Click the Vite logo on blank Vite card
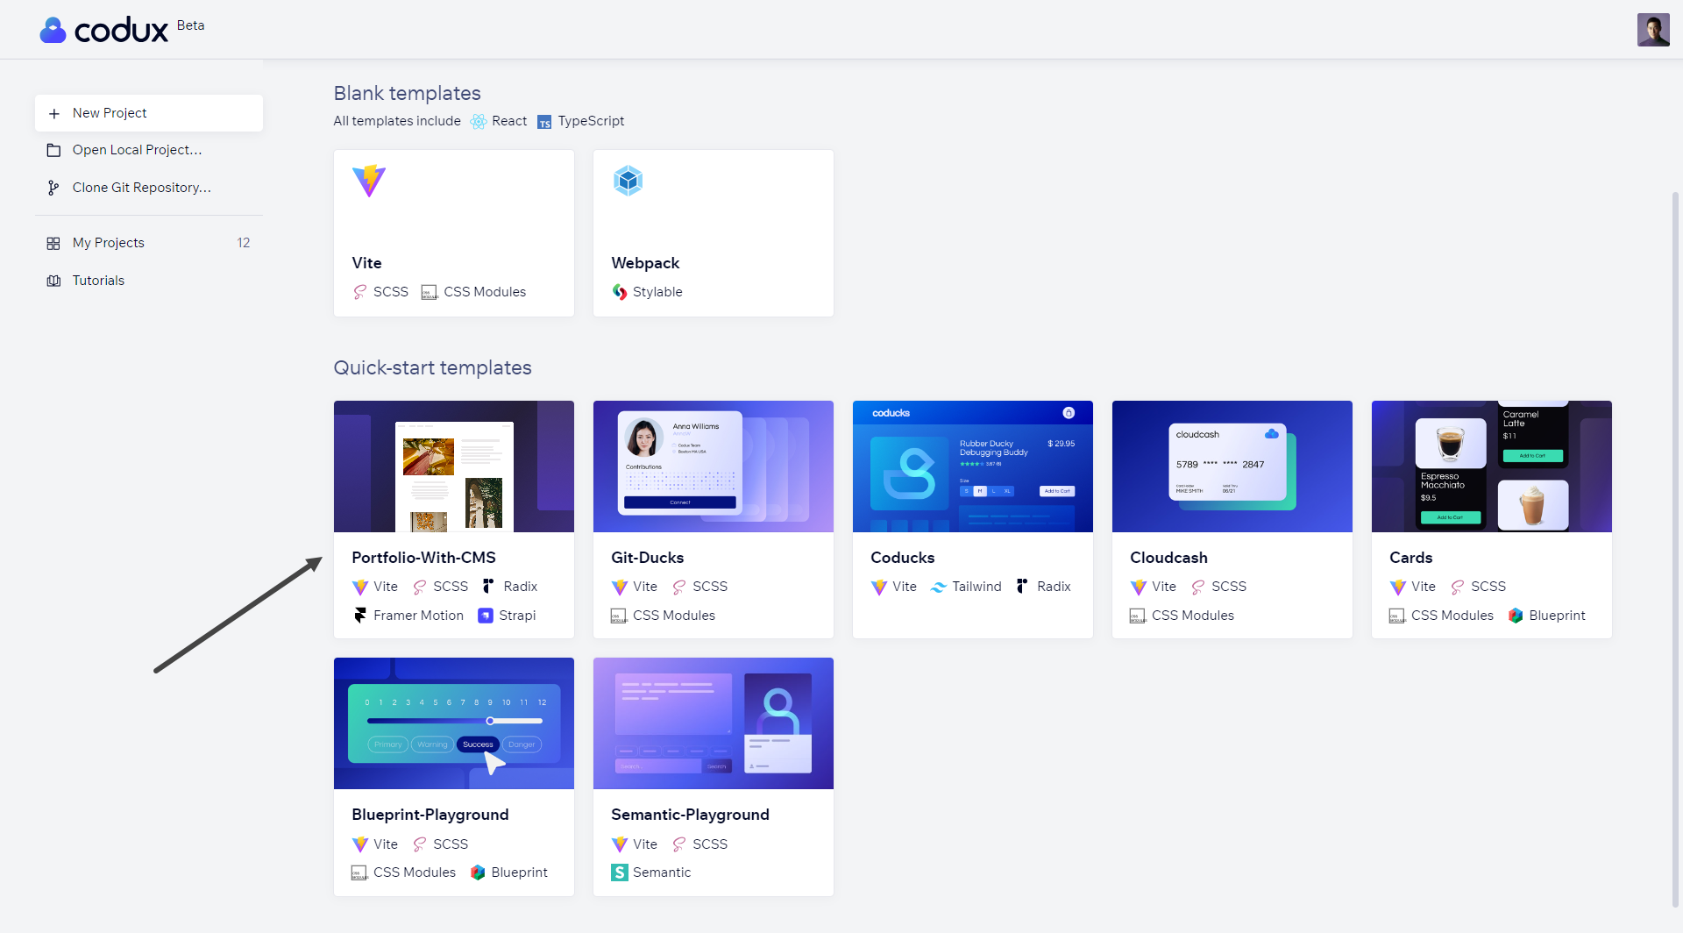The height and width of the screenshot is (933, 1683). click(x=369, y=181)
